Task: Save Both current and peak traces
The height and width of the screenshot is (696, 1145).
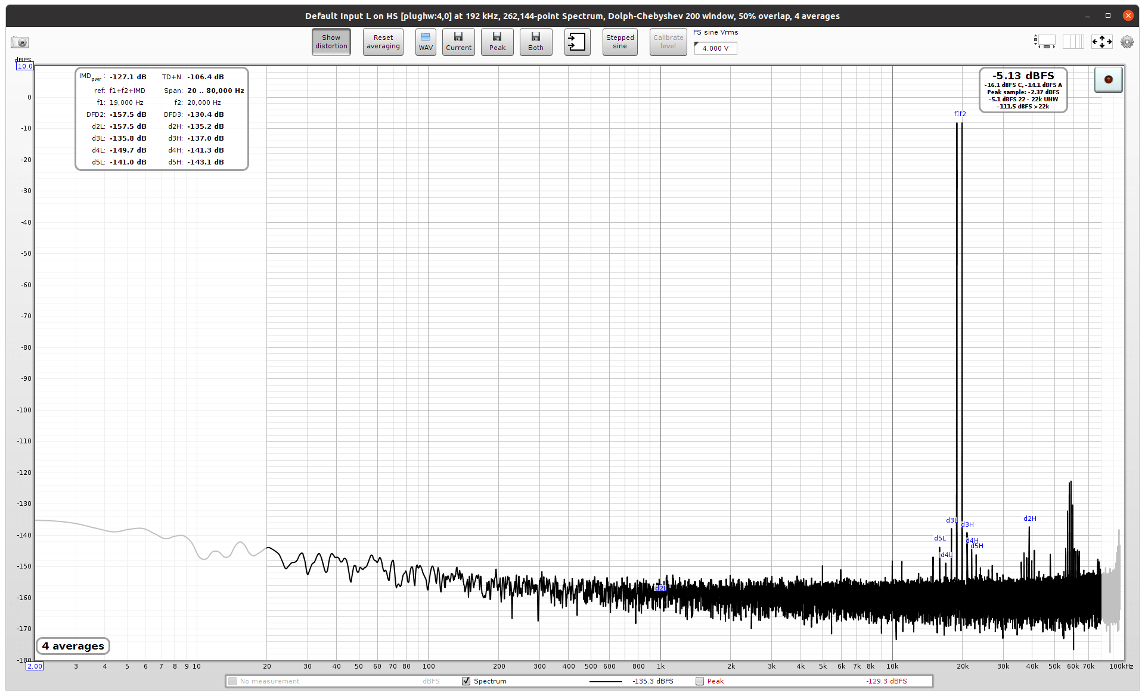Action: point(536,42)
